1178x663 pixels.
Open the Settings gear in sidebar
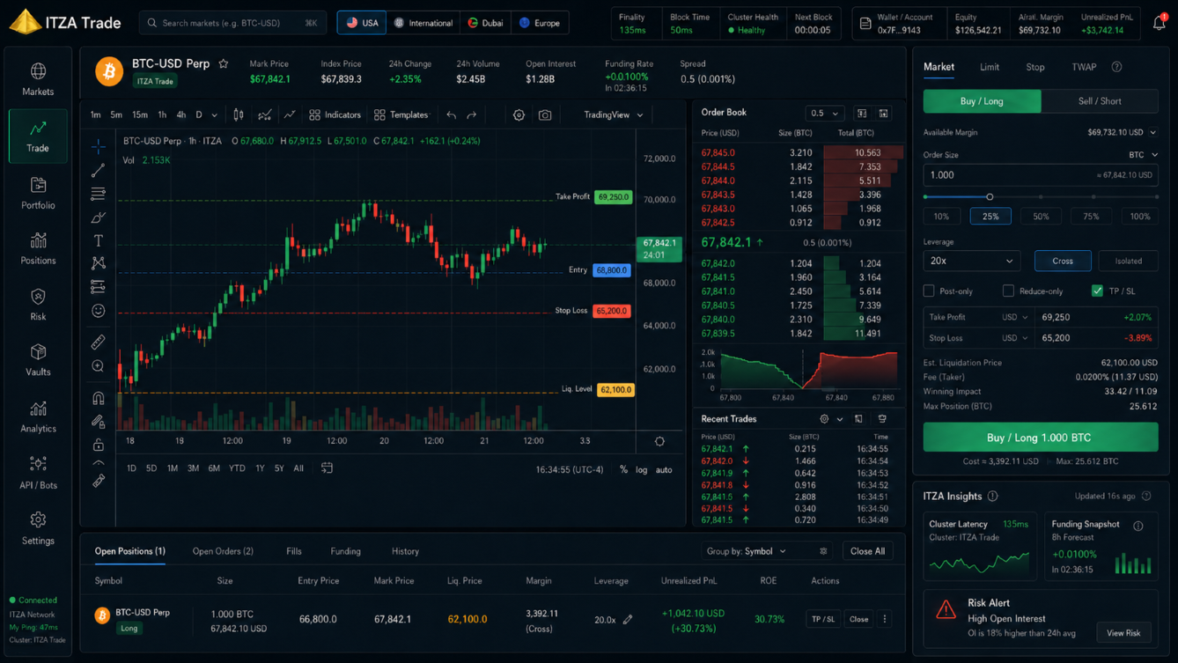(x=38, y=528)
